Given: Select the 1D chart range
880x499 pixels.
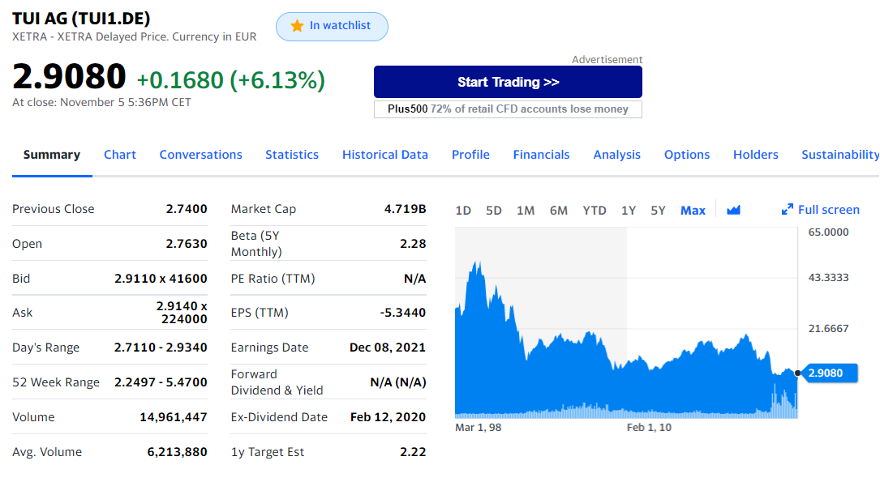Looking at the screenshot, I should tap(463, 211).
